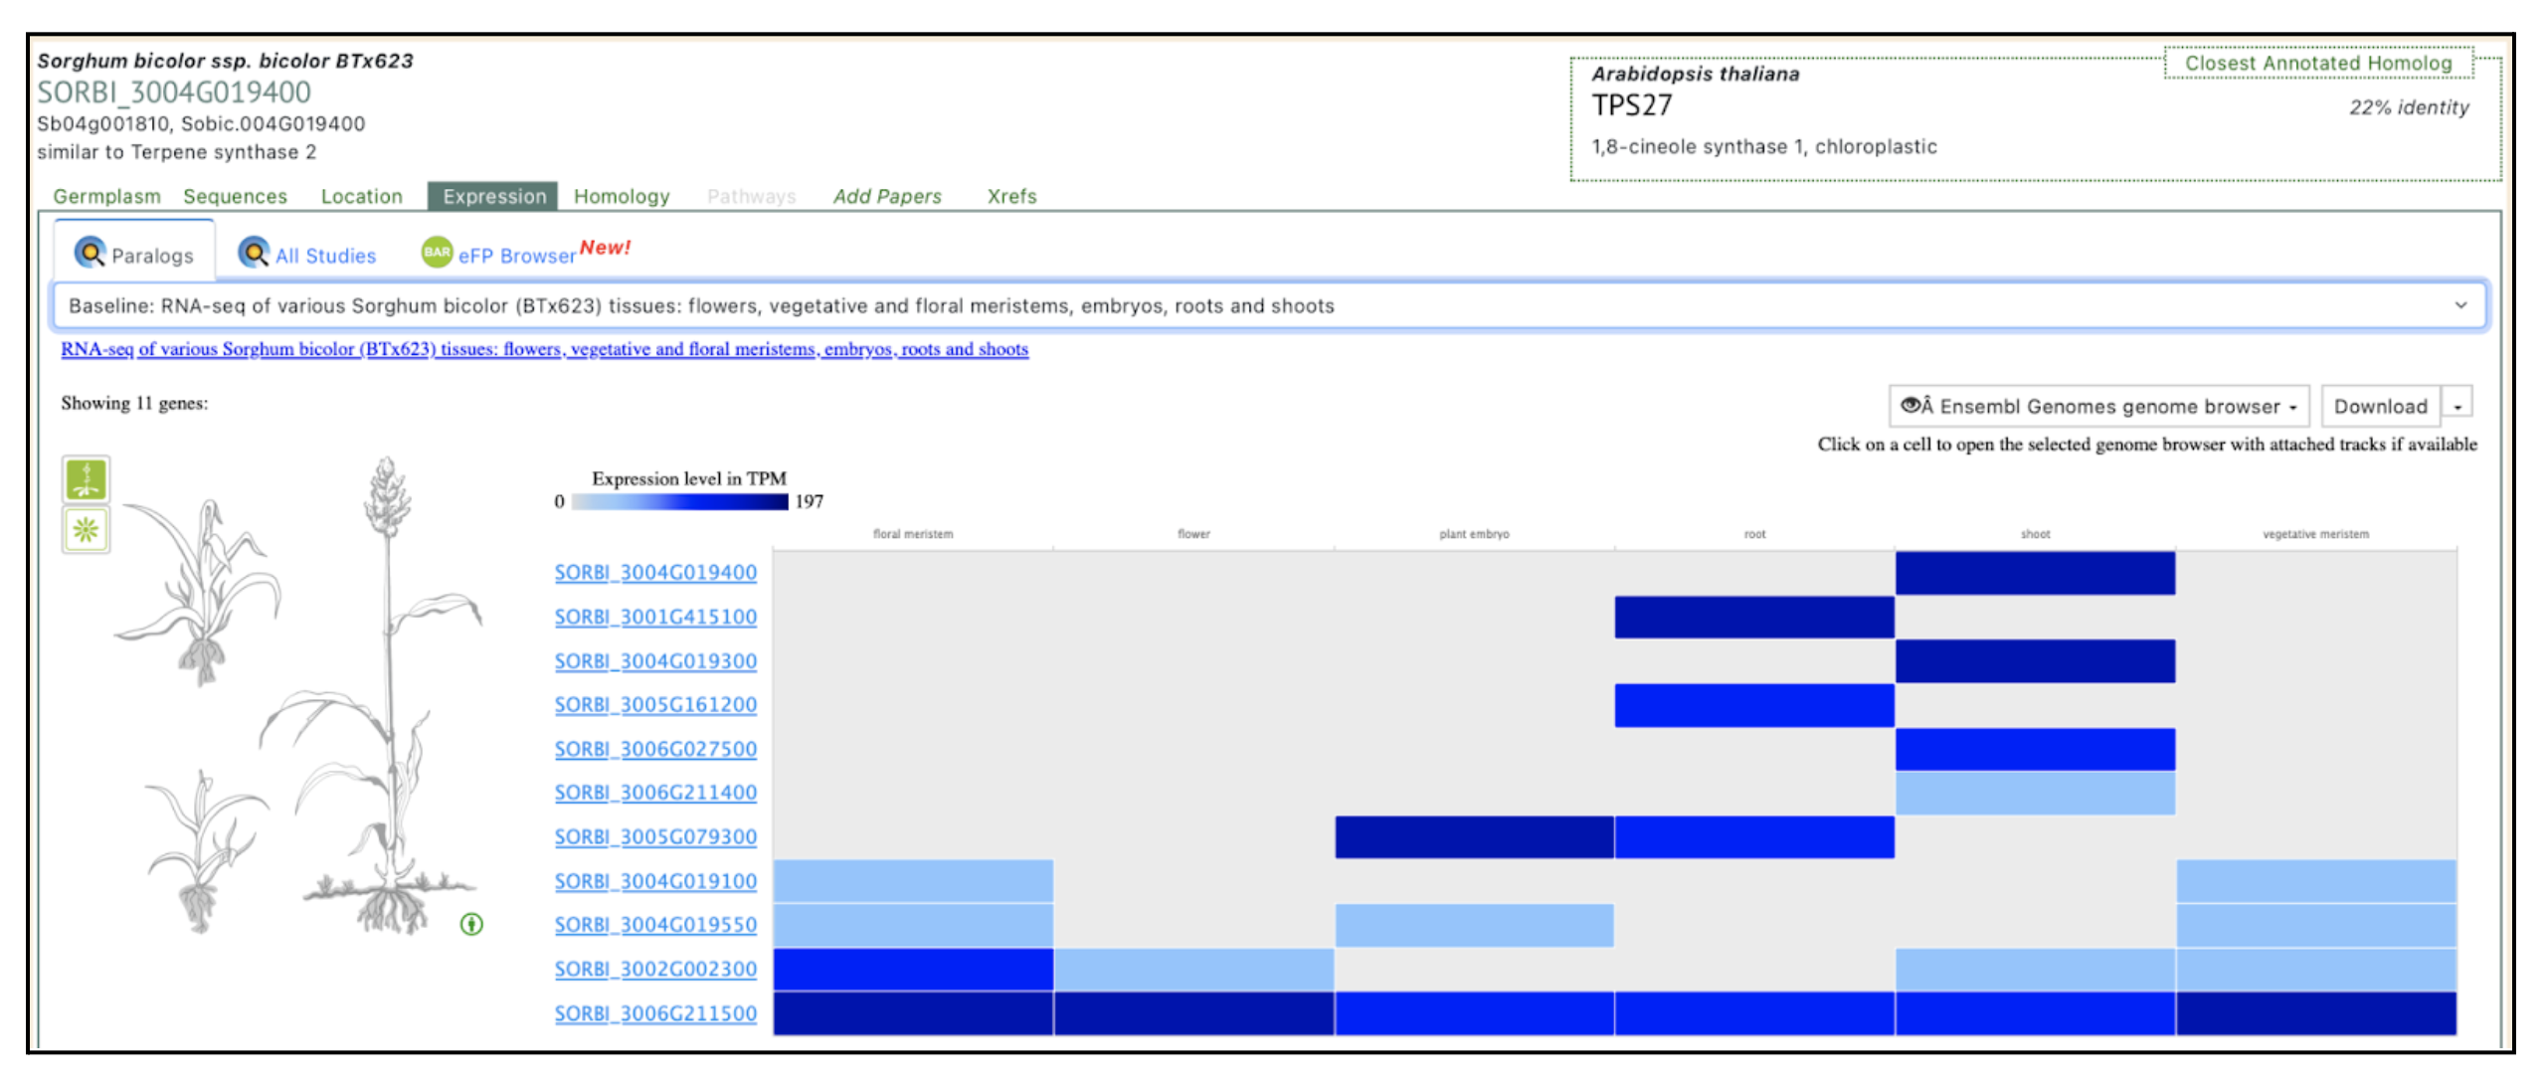Select the whole plant anatomogram icon
2546x1090 pixels.
(x=87, y=480)
